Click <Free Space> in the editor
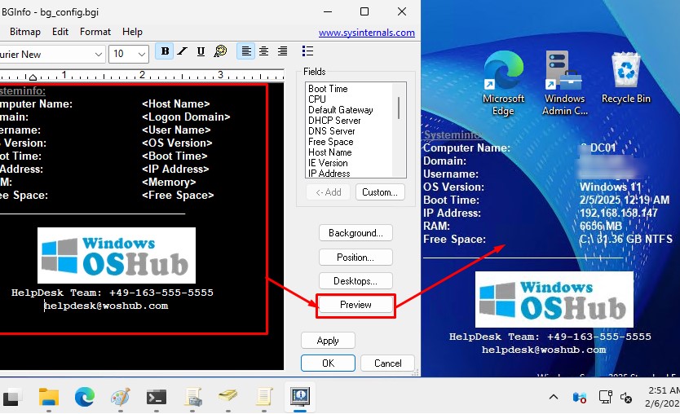Image resolution: width=680 pixels, height=414 pixels. coord(178,195)
